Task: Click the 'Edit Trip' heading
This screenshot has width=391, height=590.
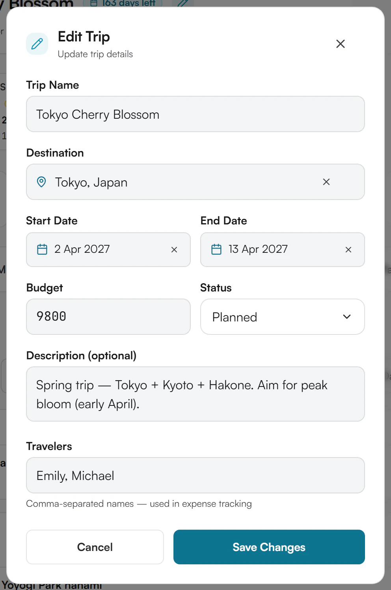Action: pyautogui.click(x=84, y=37)
